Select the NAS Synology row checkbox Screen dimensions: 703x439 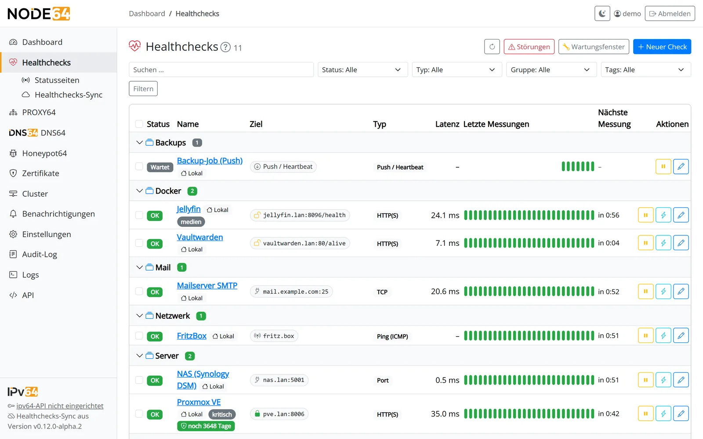(139, 380)
